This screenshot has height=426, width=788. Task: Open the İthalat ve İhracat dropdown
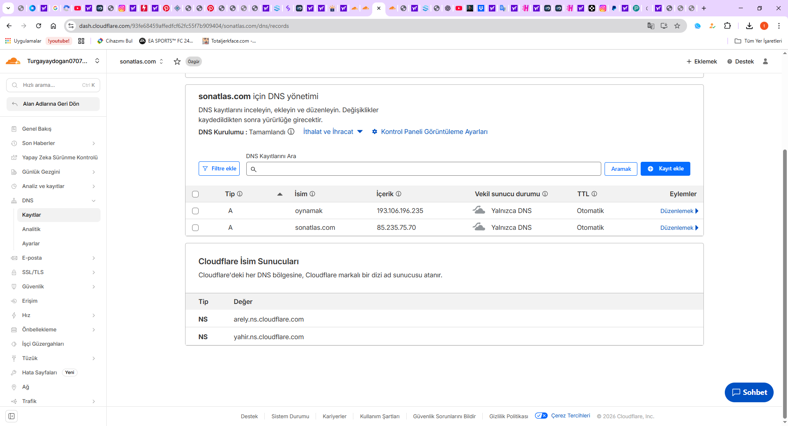tap(333, 131)
